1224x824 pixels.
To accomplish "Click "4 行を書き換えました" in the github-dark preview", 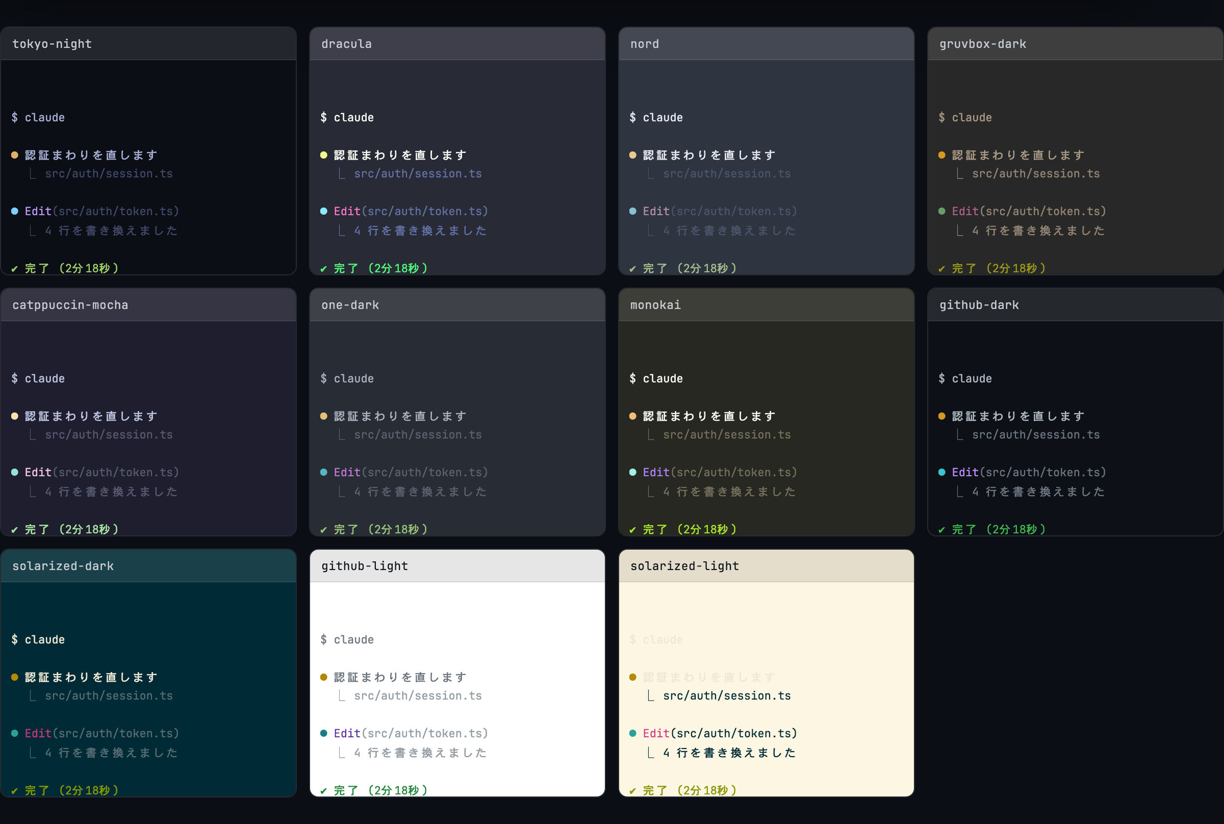I will 1038,492.
